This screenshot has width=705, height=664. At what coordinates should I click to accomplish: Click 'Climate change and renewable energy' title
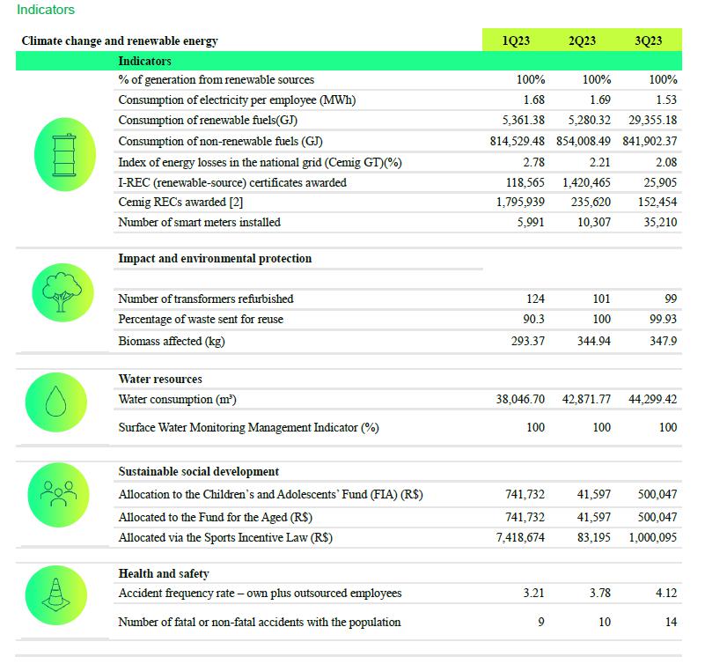(x=120, y=41)
